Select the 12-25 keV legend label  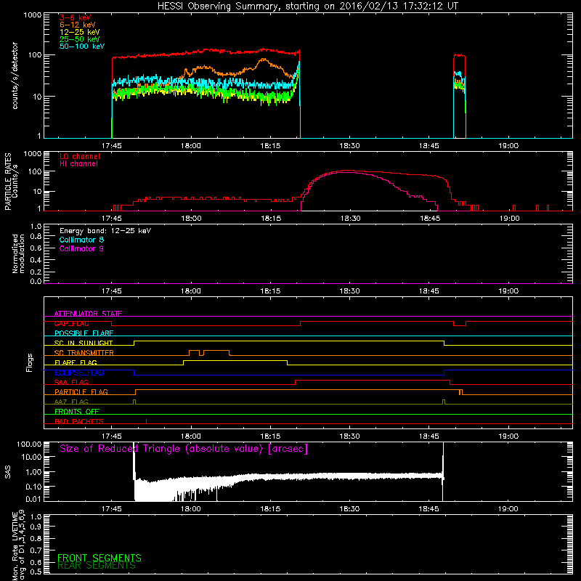[80, 32]
